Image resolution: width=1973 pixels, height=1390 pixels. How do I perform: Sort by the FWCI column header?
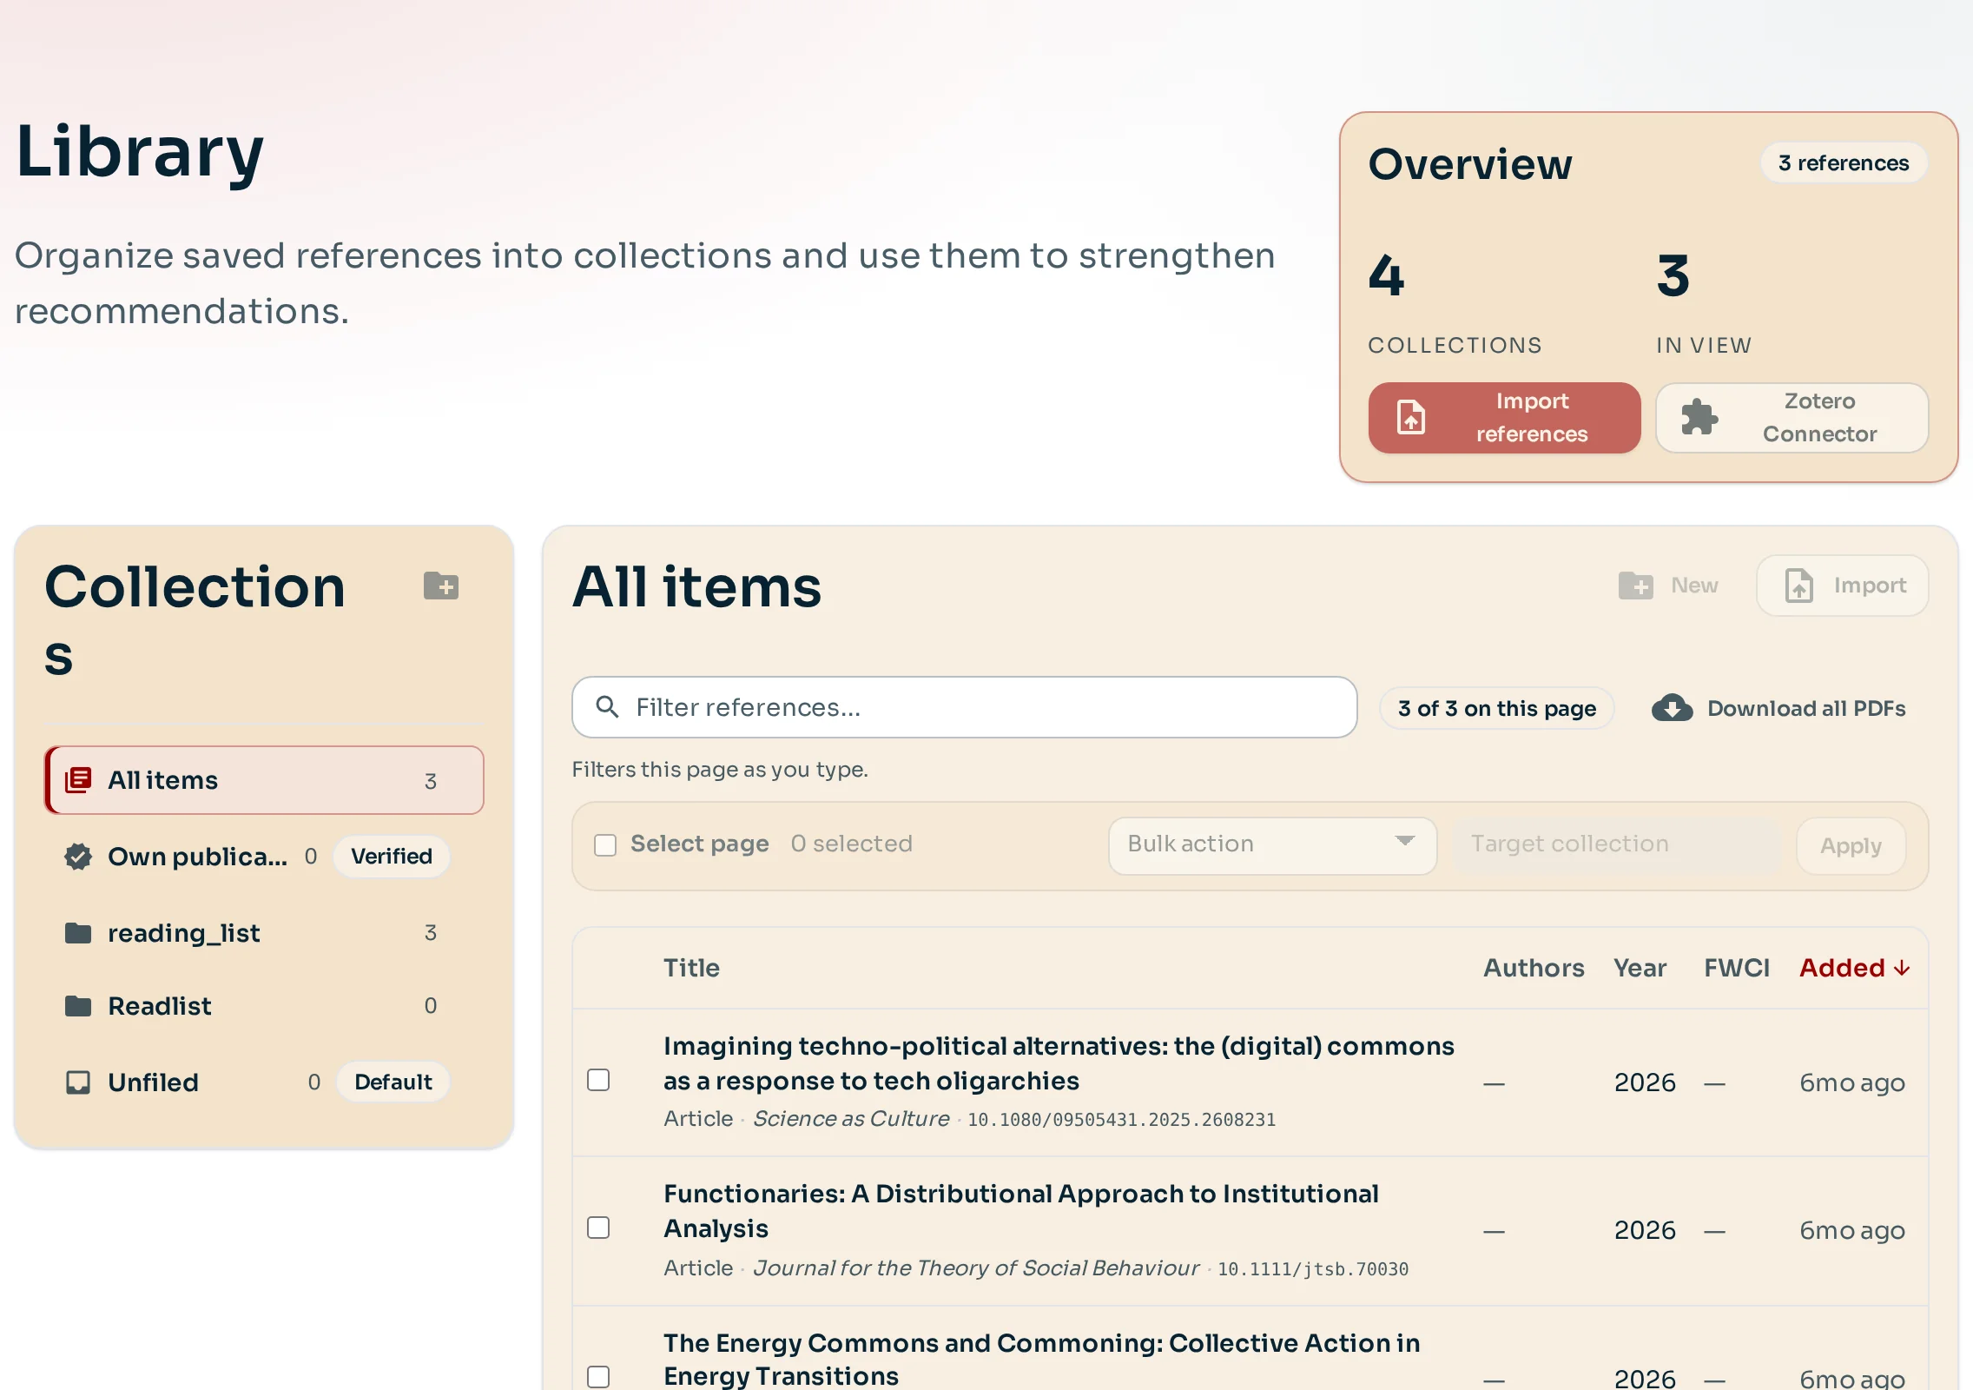click(1737, 968)
